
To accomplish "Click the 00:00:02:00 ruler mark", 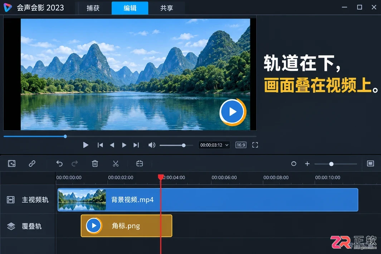I will pos(121,178).
